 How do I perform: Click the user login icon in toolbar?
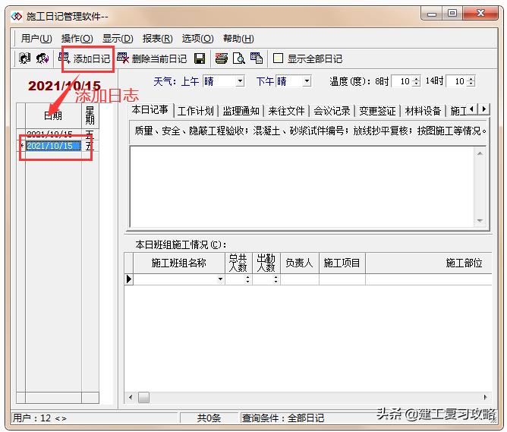(24, 58)
